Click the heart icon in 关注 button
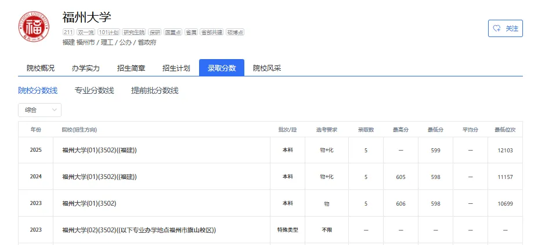The height and width of the screenshot is (245, 545). pyautogui.click(x=497, y=28)
